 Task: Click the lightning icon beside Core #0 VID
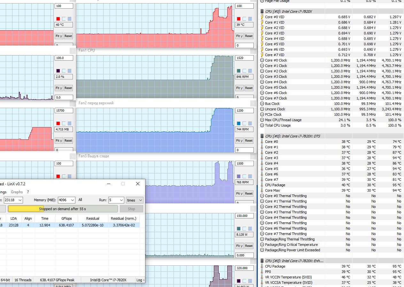262,17
